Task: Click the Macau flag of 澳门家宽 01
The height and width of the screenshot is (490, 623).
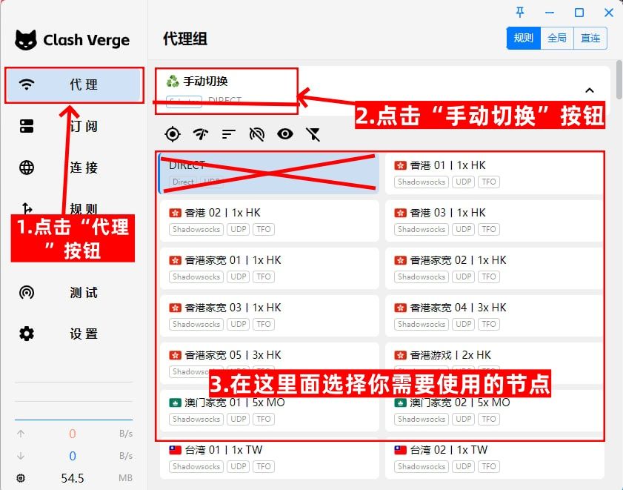Action: pyautogui.click(x=176, y=403)
